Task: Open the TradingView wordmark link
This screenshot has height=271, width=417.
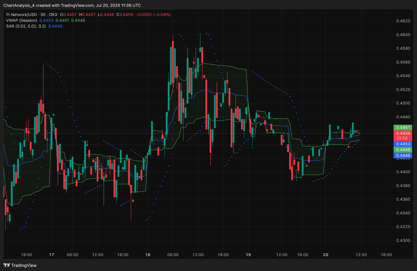Action: (x=24, y=265)
